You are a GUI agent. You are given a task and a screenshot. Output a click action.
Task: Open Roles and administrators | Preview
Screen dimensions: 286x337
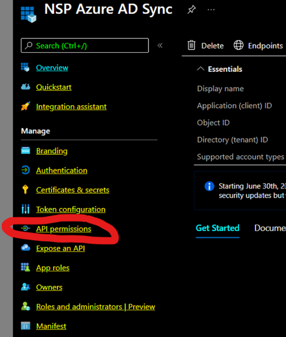(x=95, y=307)
